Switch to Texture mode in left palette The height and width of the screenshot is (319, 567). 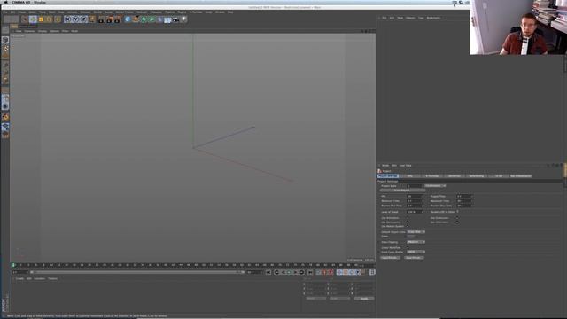point(5,48)
